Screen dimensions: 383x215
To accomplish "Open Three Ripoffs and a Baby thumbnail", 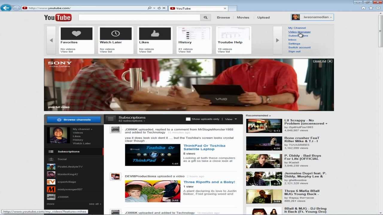I will tap(153, 191).
